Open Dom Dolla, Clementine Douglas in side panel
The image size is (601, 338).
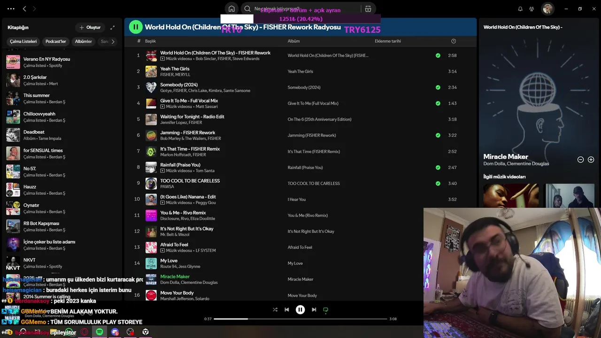pos(516,163)
